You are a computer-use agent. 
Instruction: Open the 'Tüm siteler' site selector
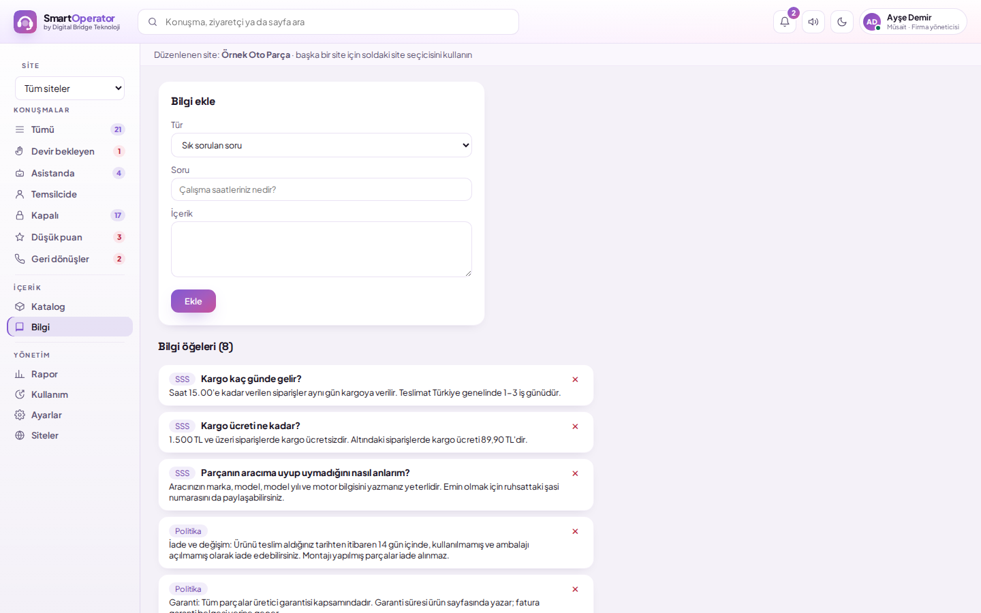pos(69,89)
